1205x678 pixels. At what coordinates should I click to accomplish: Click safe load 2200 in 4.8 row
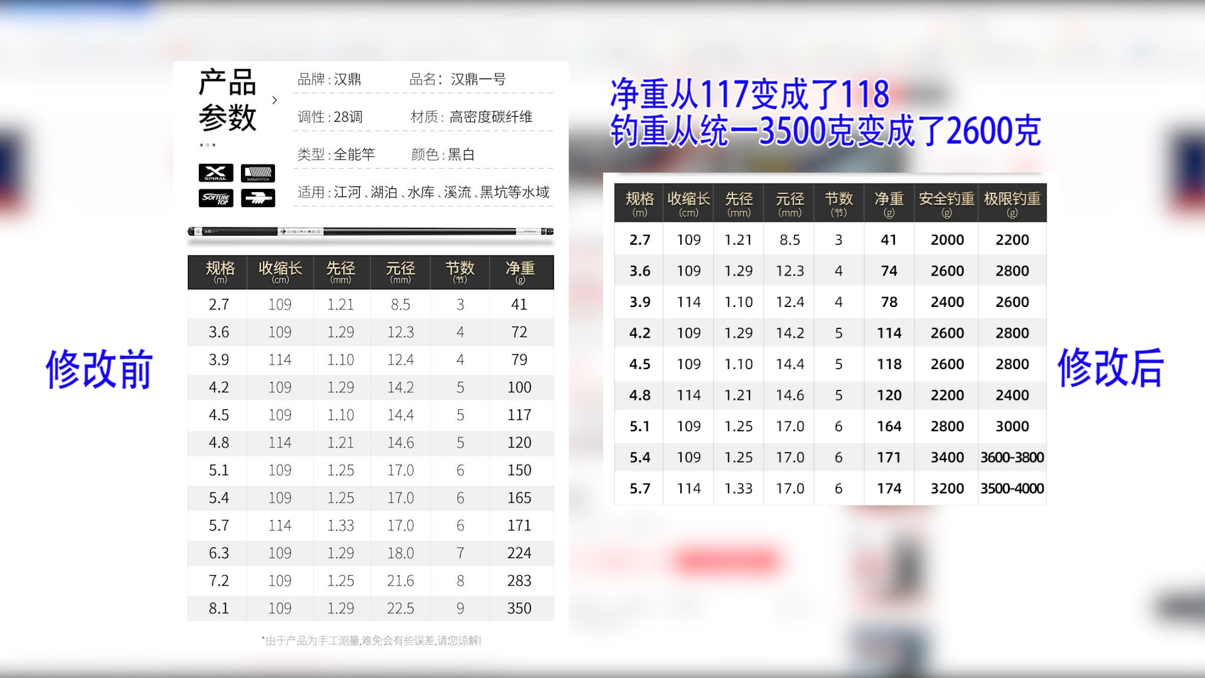(947, 395)
